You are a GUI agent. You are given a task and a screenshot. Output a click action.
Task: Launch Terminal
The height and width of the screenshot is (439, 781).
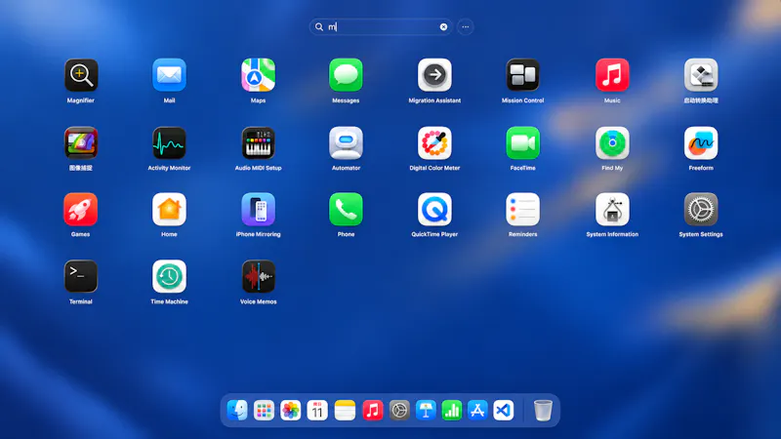click(x=81, y=277)
